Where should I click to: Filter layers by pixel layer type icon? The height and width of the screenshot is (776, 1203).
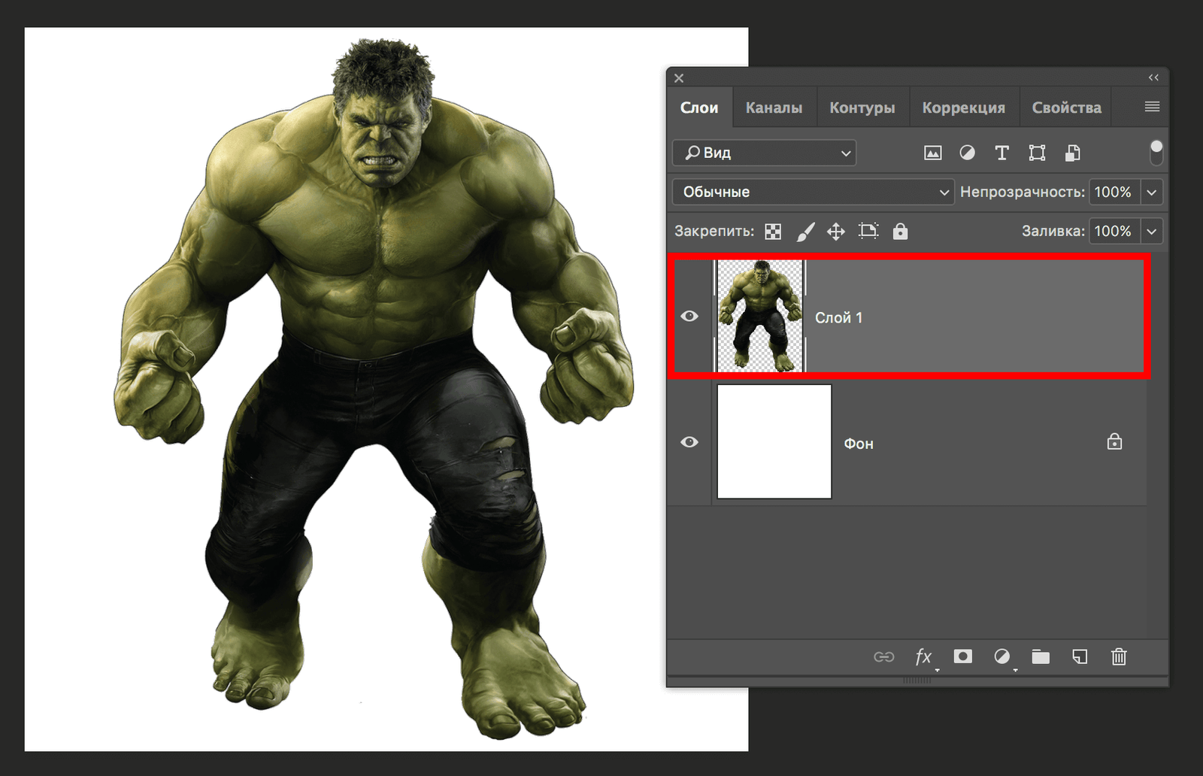(932, 153)
